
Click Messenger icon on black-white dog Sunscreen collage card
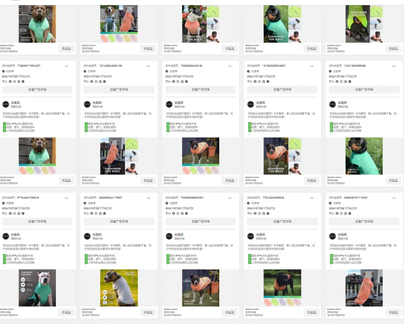(x=268, y=81)
